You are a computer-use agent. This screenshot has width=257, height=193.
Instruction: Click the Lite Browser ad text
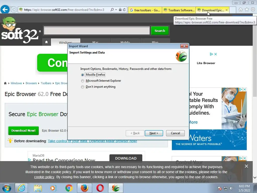206,63
